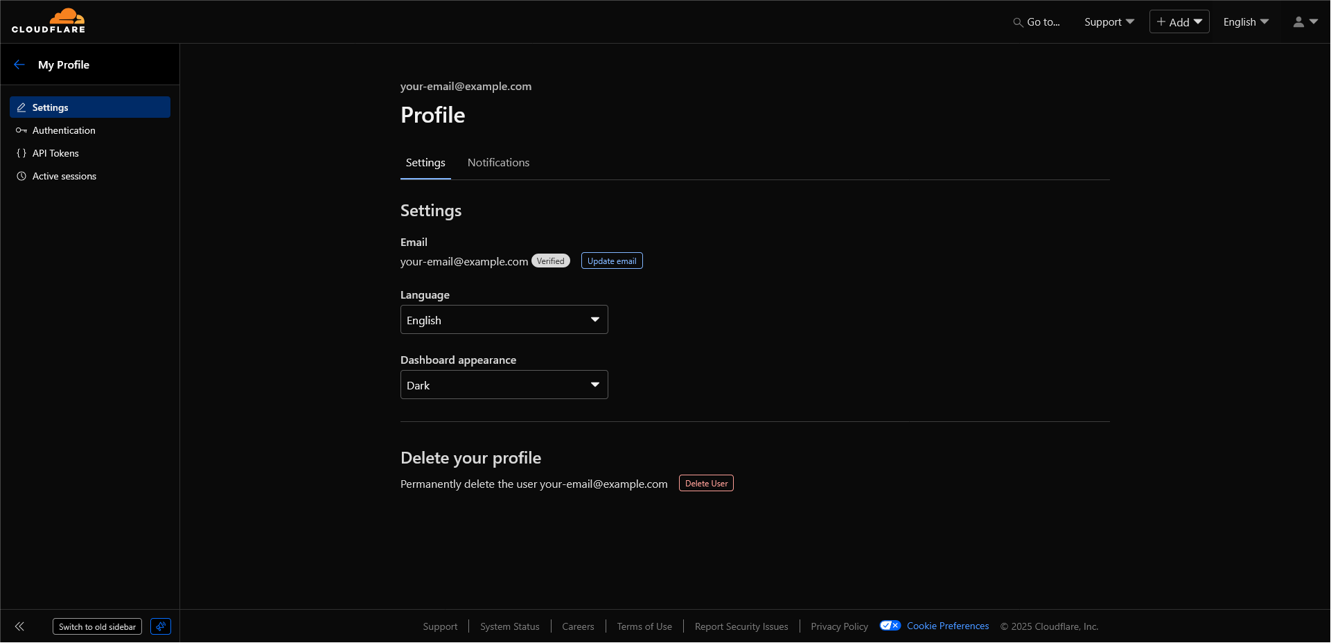Open Active sessions in the sidebar

90,176
